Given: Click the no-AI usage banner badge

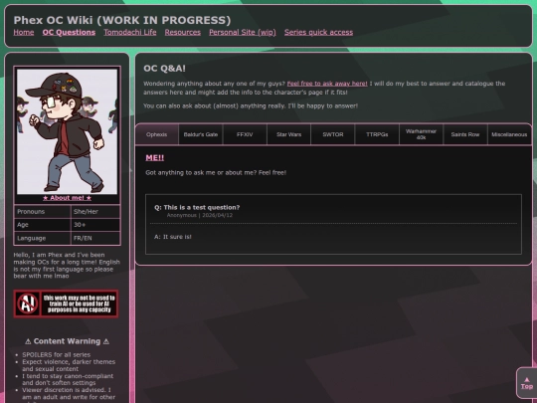Looking at the screenshot, I should tap(66, 303).
